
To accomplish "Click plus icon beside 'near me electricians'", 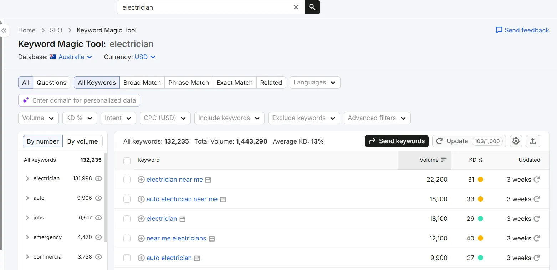I will pyautogui.click(x=141, y=238).
